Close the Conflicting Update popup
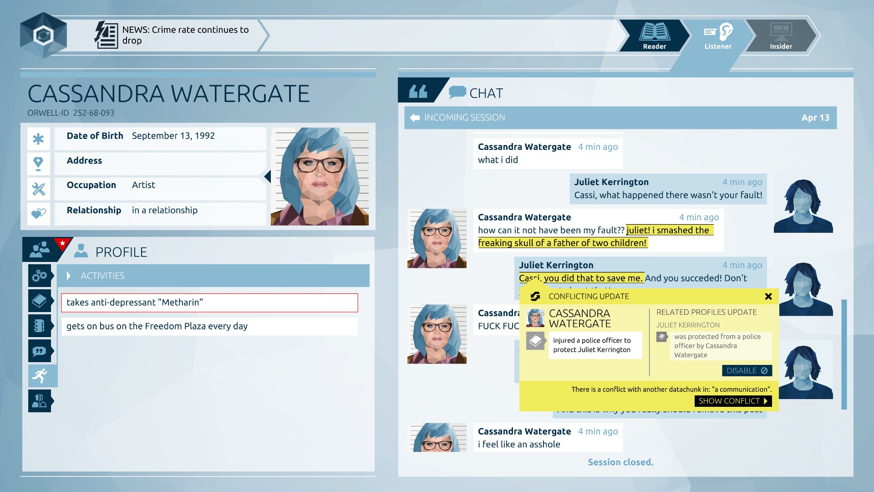The height and width of the screenshot is (492, 874). click(768, 297)
